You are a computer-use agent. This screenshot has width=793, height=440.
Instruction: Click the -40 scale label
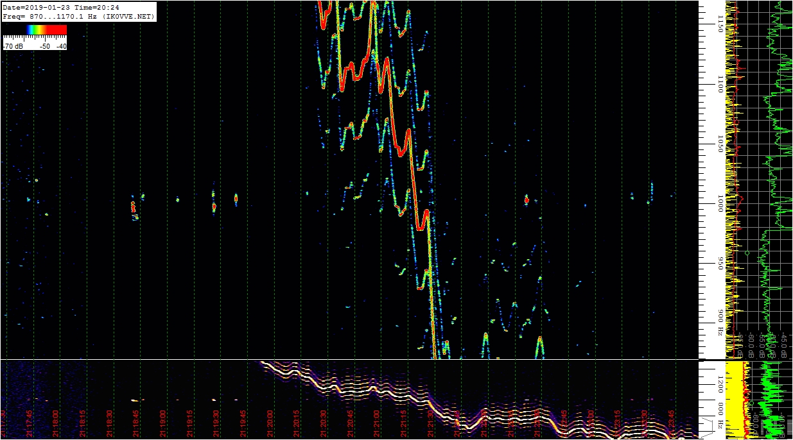[x=61, y=46]
